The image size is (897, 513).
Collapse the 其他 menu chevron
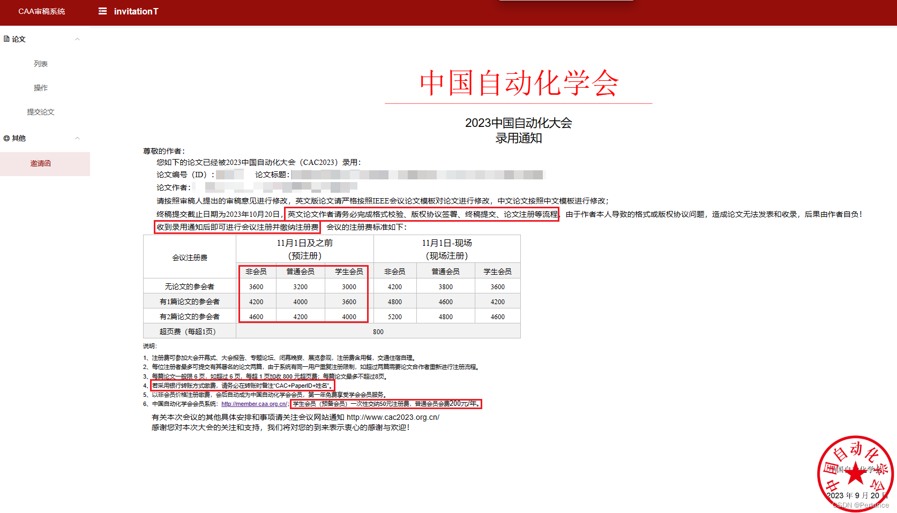click(77, 138)
